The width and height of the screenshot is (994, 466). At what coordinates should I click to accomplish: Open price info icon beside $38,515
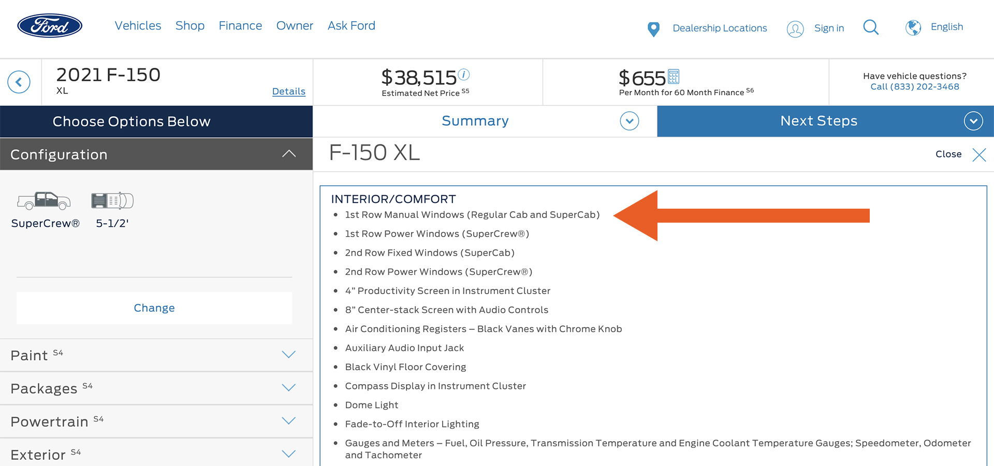[464, 75]
